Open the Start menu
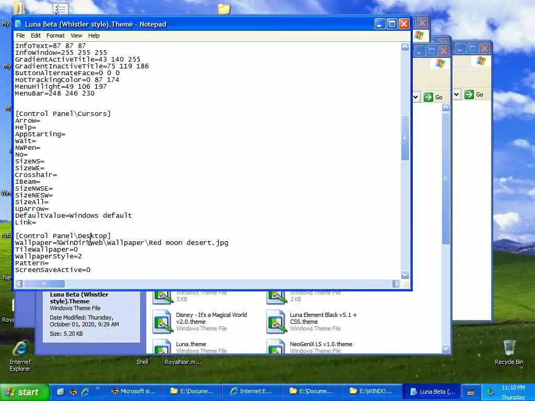This screenshot has height=401, width=535. tap(24, 392)
